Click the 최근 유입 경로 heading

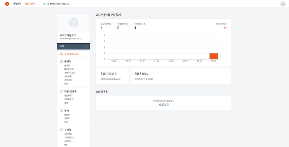pyautogui.click(x=142, y=74)
